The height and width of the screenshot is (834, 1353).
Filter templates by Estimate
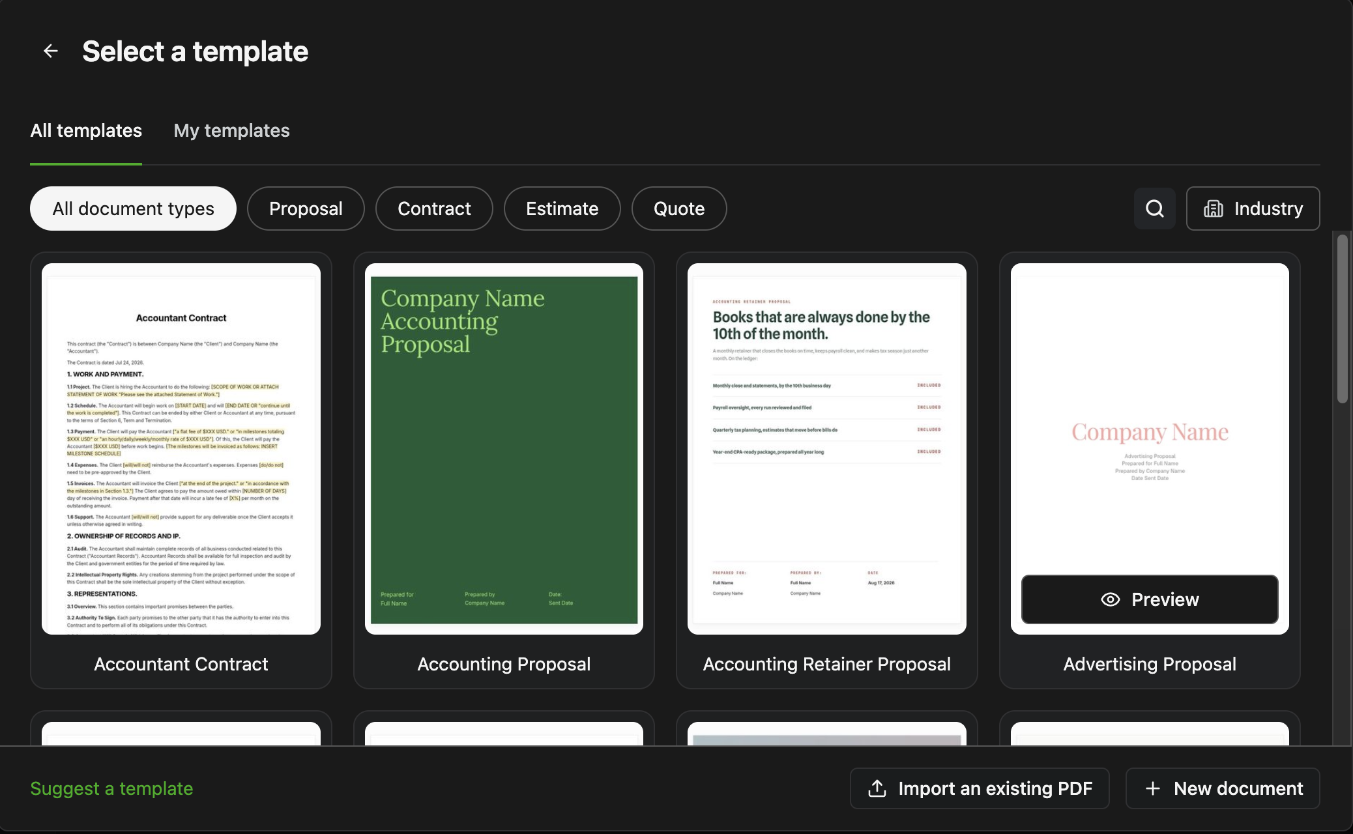tap(562, 208)
